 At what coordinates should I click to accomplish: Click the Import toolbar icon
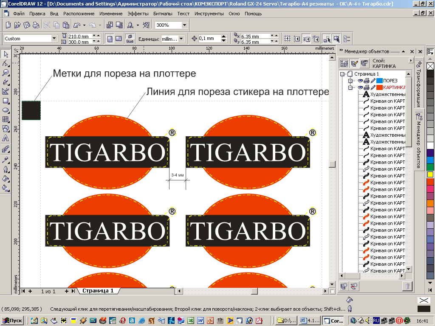[110, 25]
